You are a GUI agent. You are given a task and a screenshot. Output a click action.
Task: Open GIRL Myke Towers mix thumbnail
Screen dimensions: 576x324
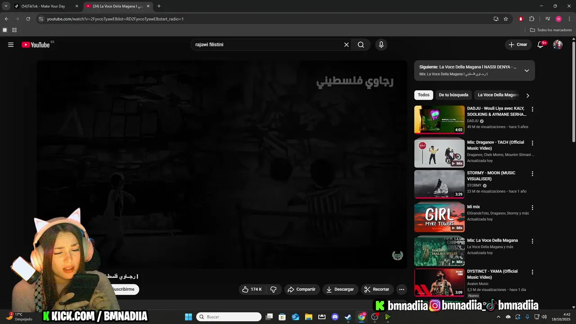coord(439,218)
